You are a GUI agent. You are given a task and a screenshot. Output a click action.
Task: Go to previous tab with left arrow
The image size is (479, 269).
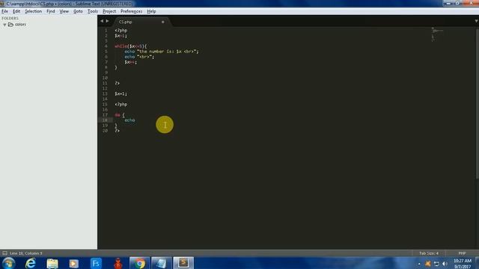pos(102,21)
